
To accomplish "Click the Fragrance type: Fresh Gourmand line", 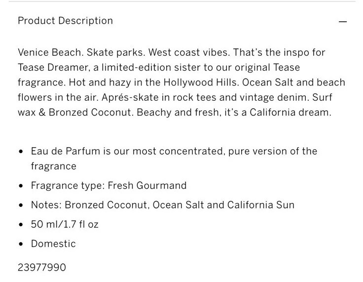I will point(109,186).
